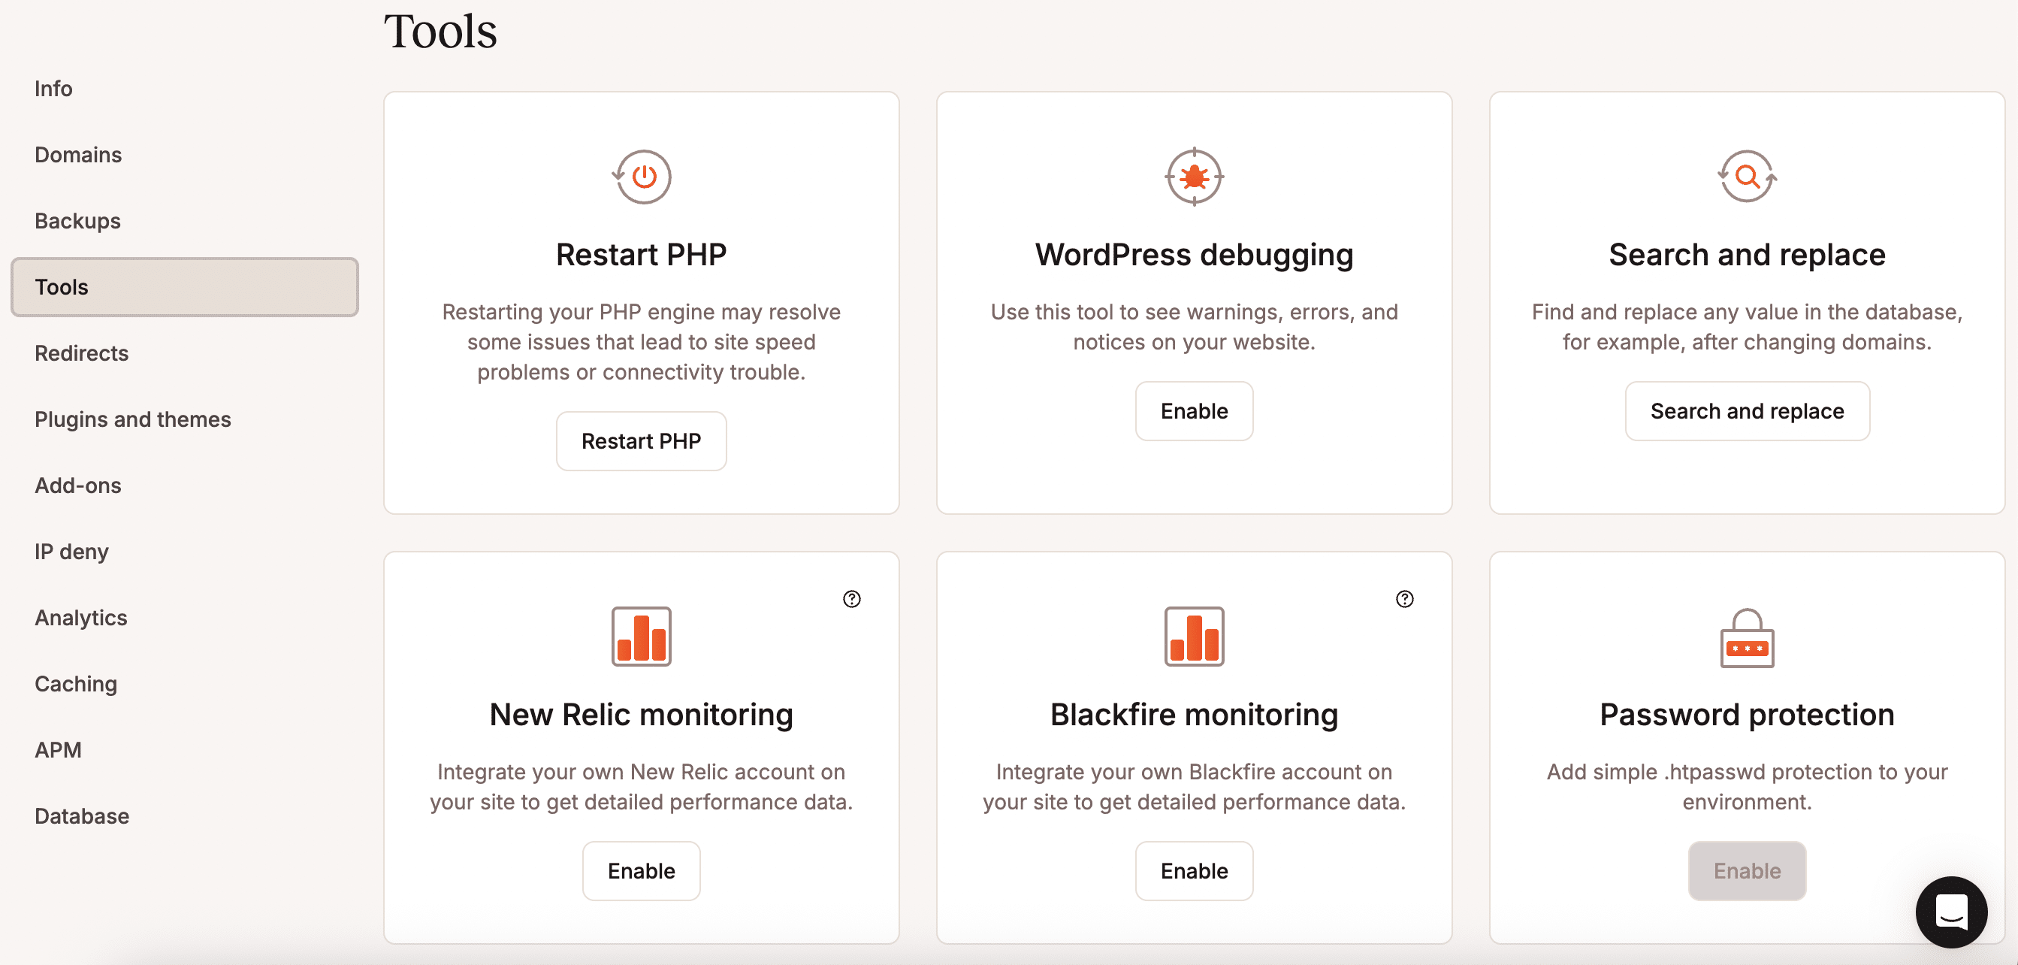Enable New Relic monitoring

(x=641, y=870)
